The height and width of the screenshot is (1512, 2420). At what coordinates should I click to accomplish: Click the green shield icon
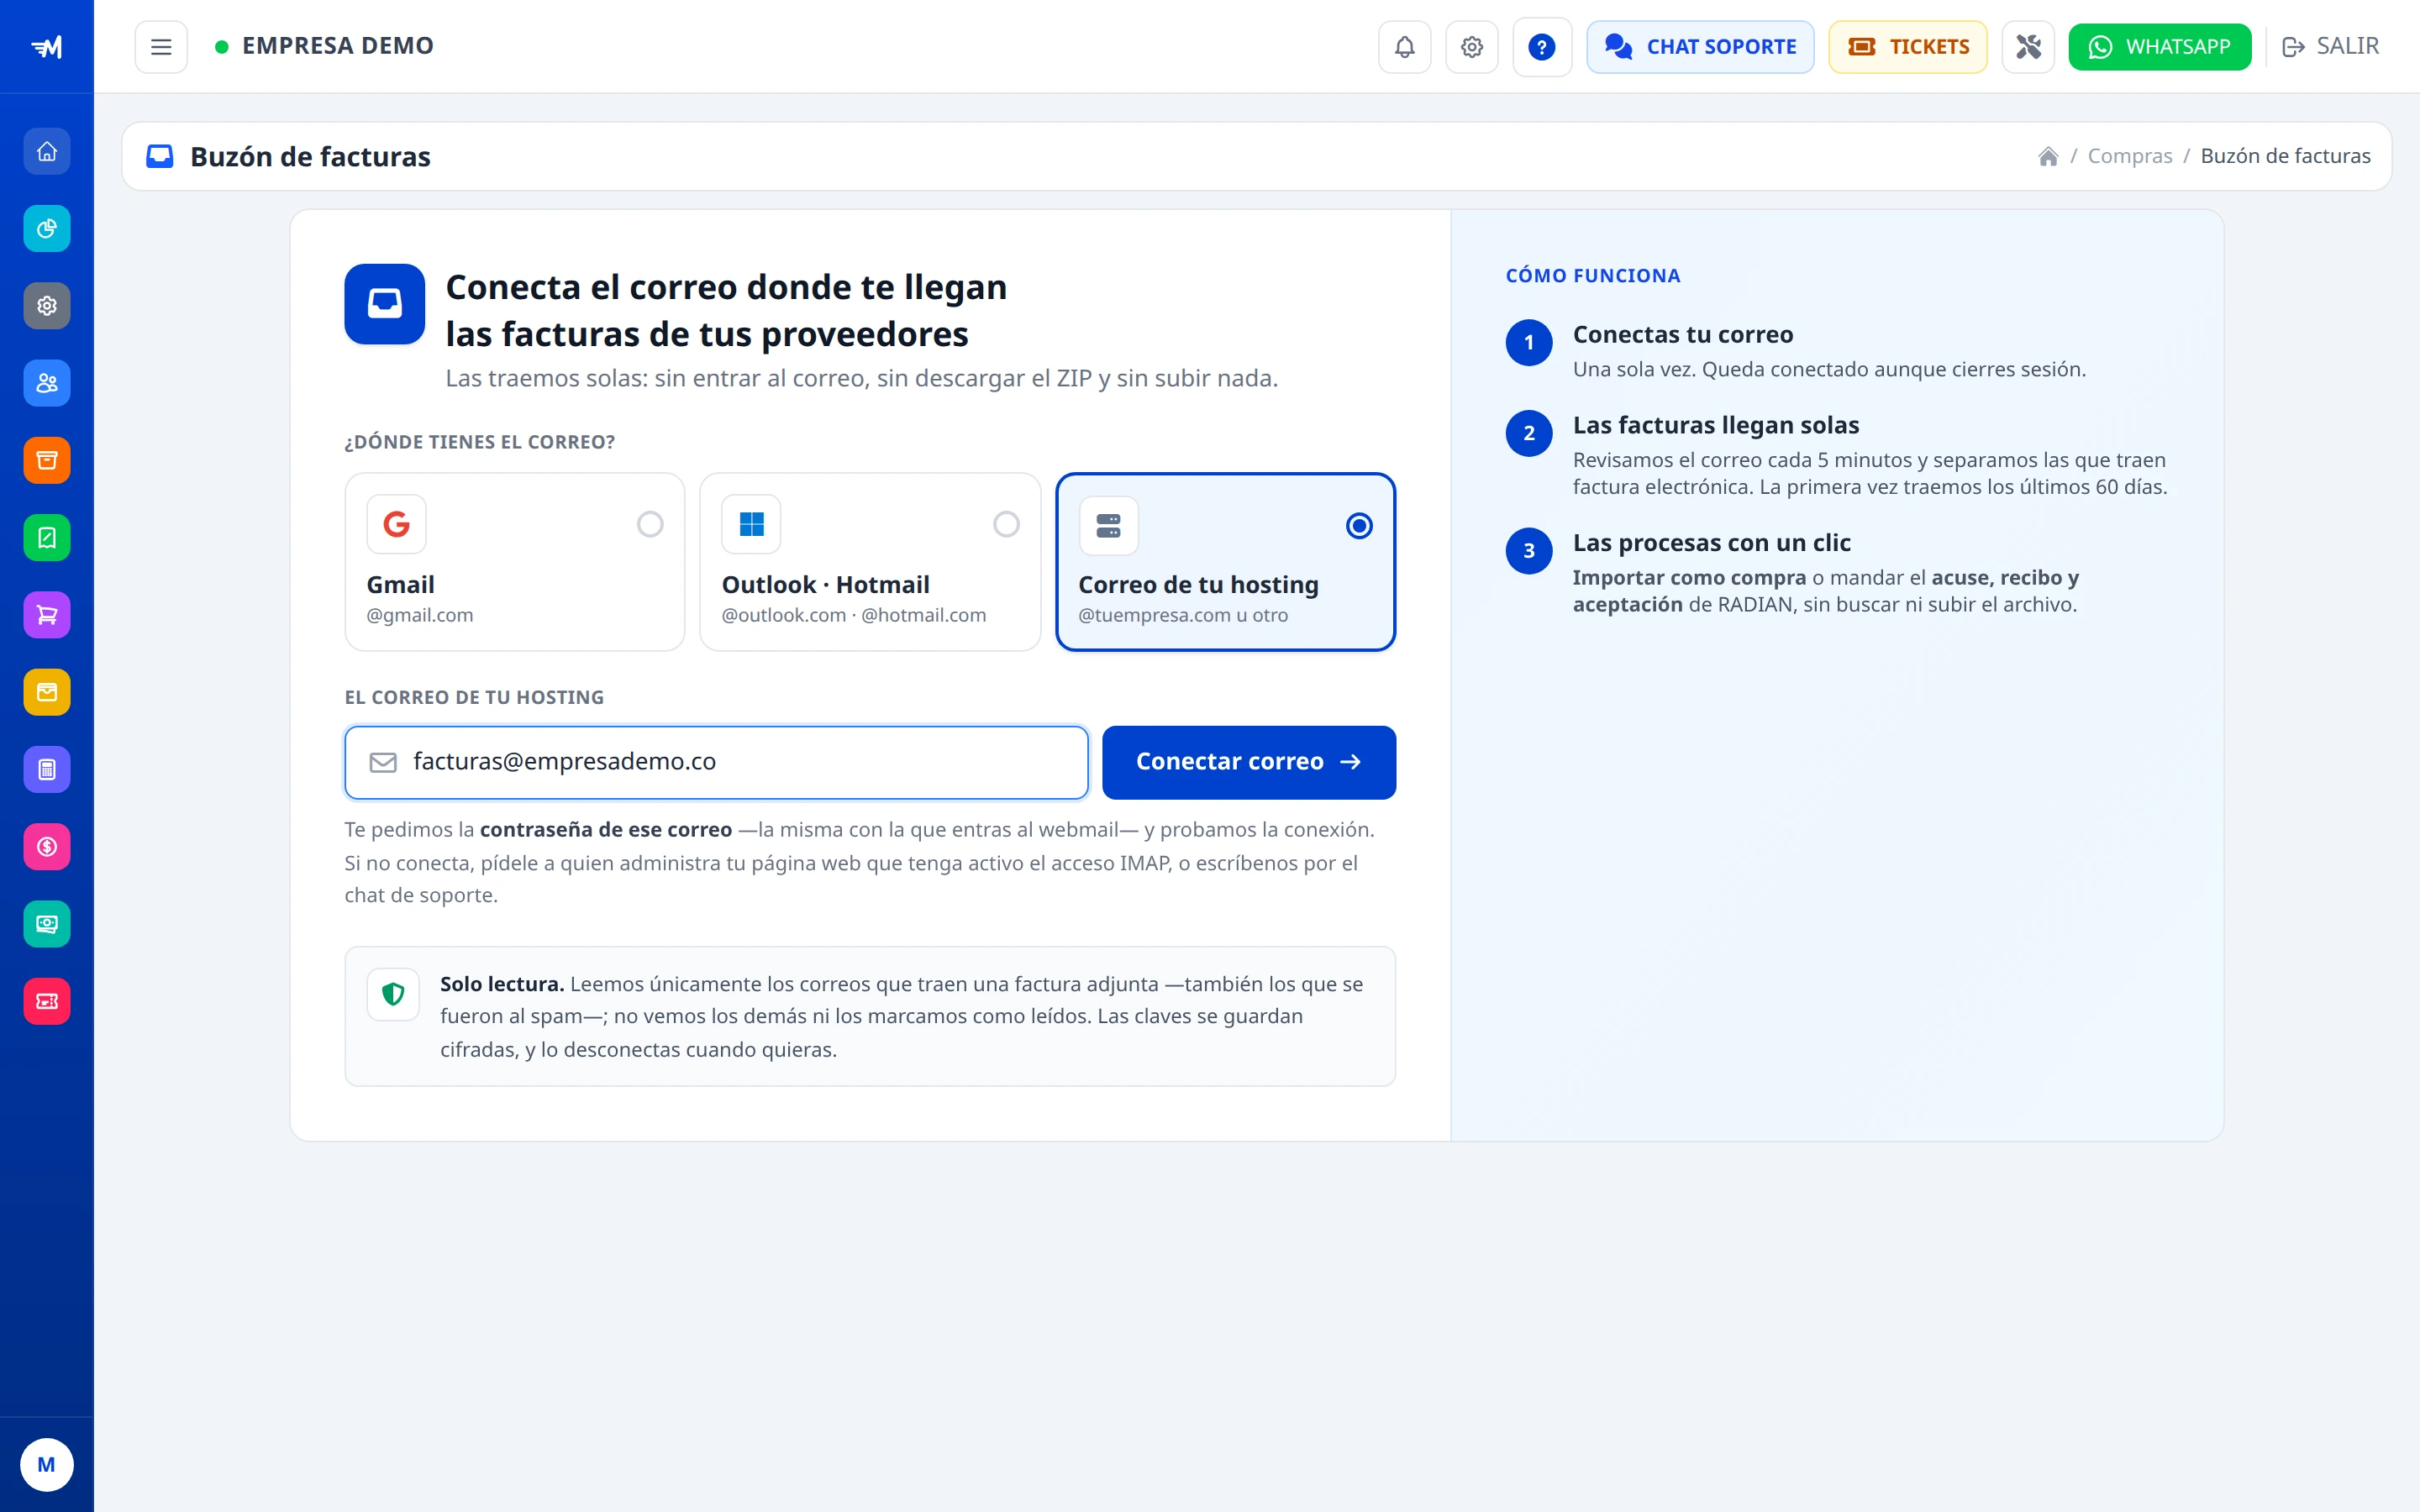click(x=393, y=994)
